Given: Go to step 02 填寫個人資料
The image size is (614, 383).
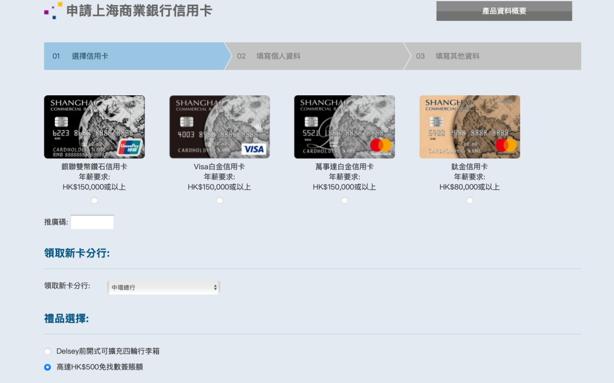Looking at the screenshot, I should [317, 56].
